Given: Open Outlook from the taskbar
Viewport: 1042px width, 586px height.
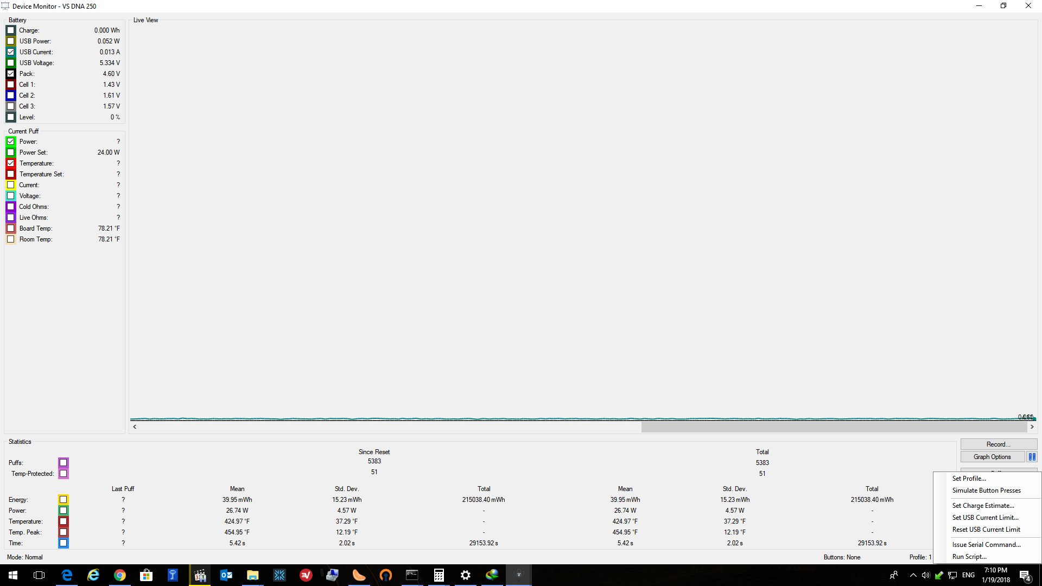Looking at the screenshot, I should pyautogui.click(x=226, y=575).
